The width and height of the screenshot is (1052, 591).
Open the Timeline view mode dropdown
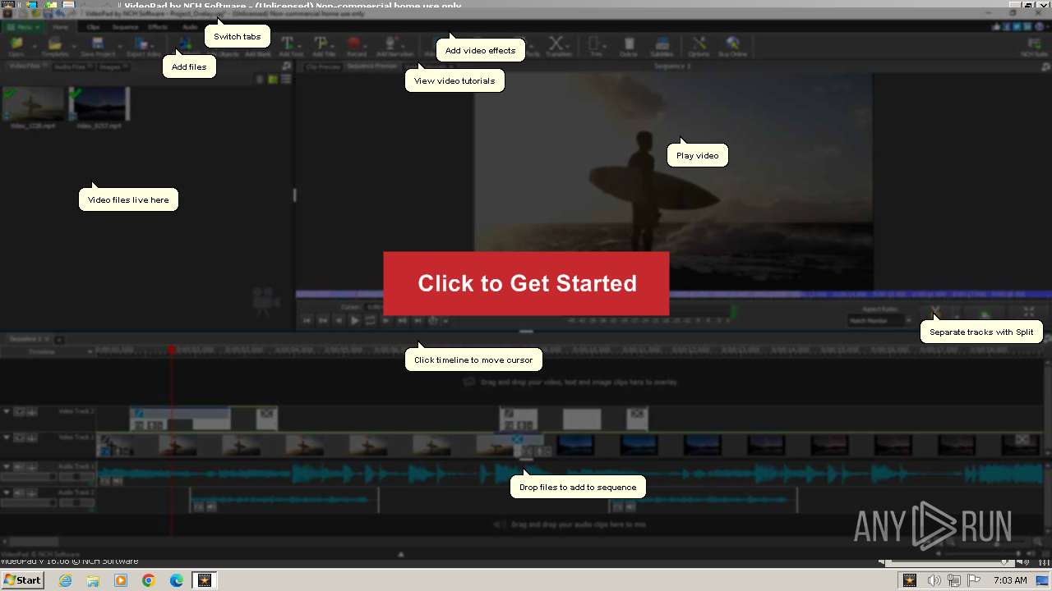tap(47, 351)
